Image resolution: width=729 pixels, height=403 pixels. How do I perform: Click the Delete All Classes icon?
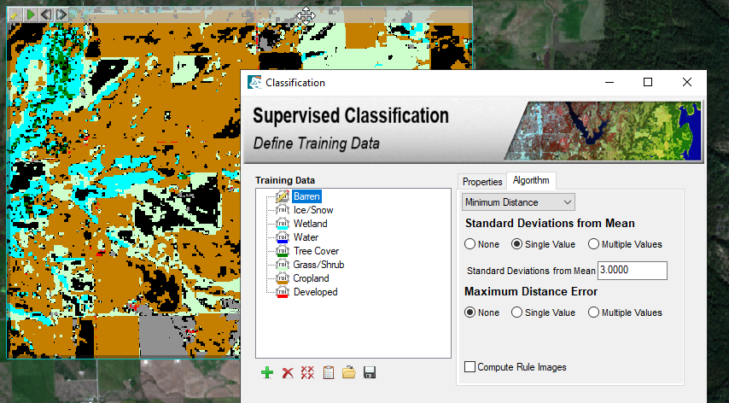308,373
